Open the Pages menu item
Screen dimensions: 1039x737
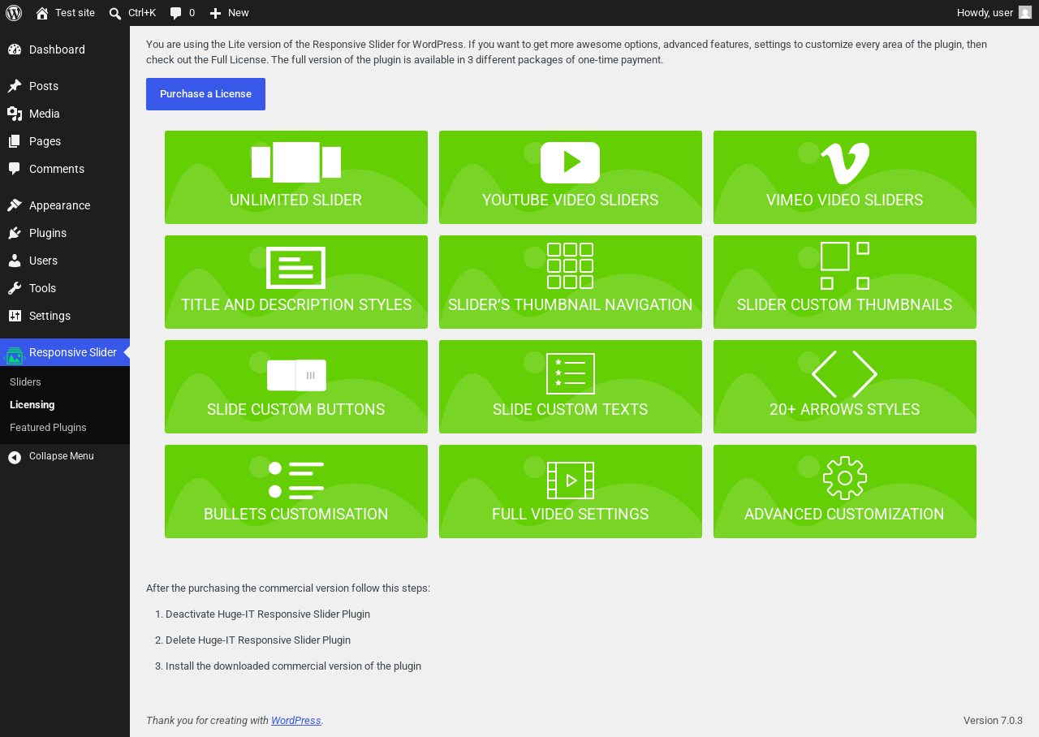pyautogui.click(x=65, y=141)
